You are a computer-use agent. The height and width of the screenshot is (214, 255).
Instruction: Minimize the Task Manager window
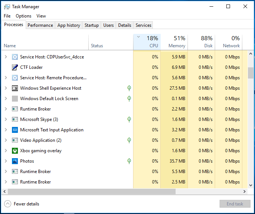tap(211, 6)
